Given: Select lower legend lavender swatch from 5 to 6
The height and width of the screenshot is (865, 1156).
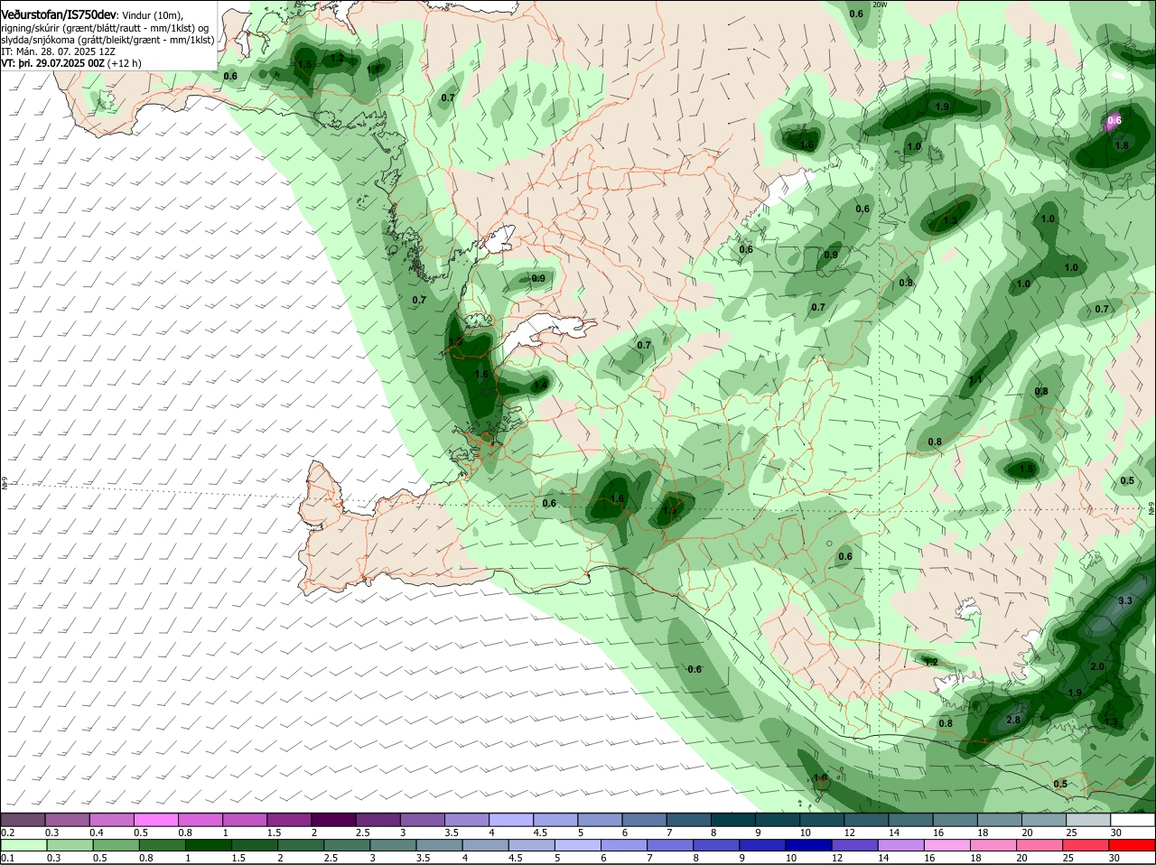Looking at the screenshot, I should pyautogui.click(x=580, y=845).
